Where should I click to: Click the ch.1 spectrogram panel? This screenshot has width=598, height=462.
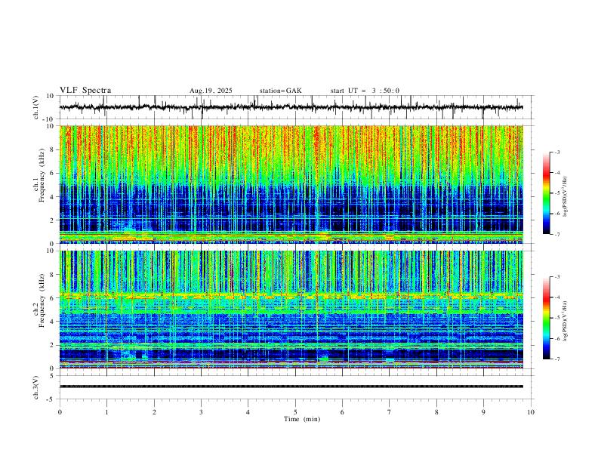tap(291, 184)
